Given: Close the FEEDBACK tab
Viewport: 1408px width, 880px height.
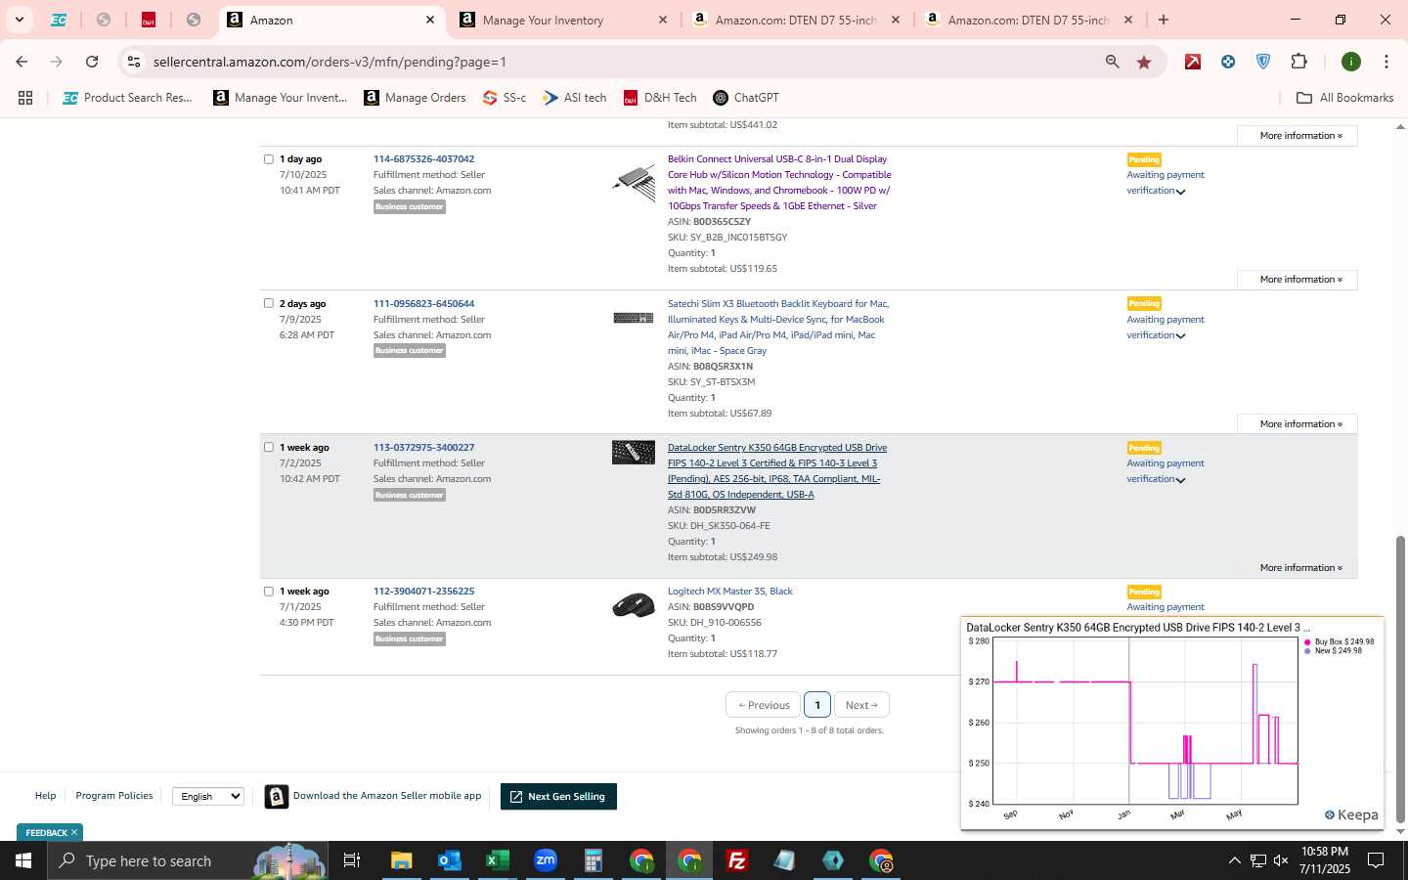Looking at the screenshot, I should click(x=74, y=833).
